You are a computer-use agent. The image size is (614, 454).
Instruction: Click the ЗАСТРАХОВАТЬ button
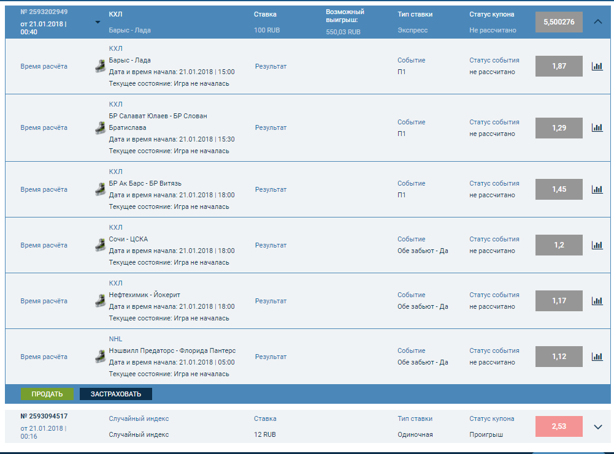click(x=116, y=394)
